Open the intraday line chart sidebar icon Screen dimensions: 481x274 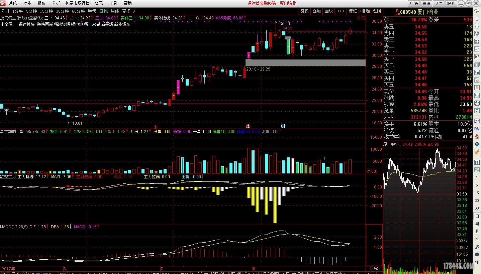coord(477,49)
